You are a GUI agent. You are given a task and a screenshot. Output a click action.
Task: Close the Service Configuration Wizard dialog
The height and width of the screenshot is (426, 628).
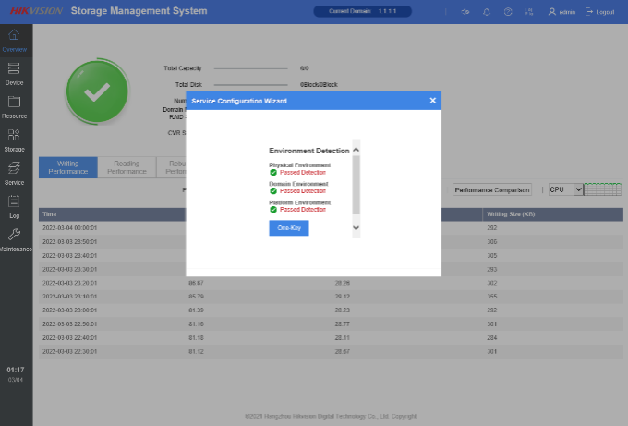pos(432,101)
